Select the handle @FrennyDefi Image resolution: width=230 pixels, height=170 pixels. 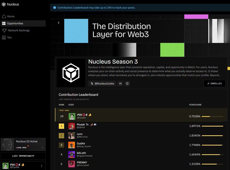pos(83,166)
